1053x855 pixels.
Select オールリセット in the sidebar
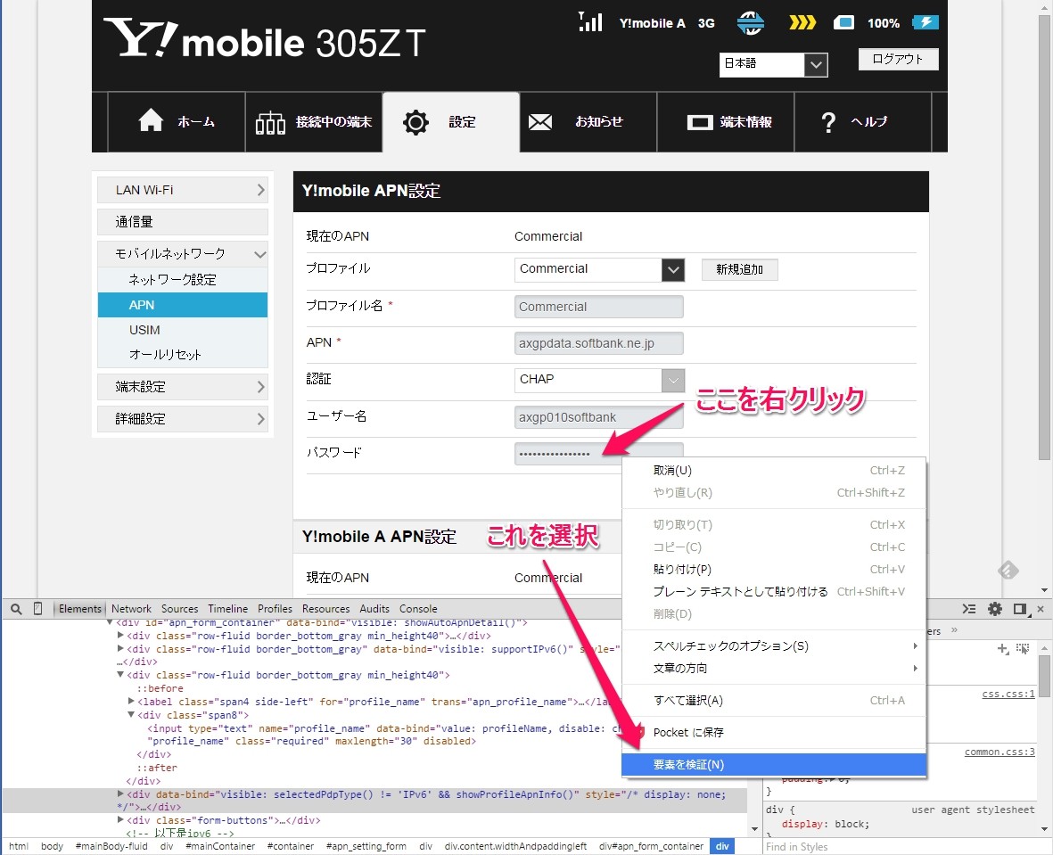[x=165, y=355]
